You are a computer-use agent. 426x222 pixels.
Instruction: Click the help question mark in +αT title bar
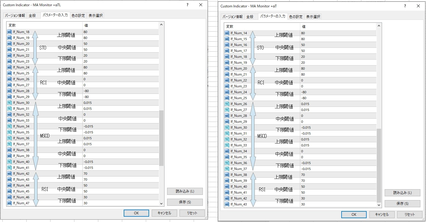405,6
